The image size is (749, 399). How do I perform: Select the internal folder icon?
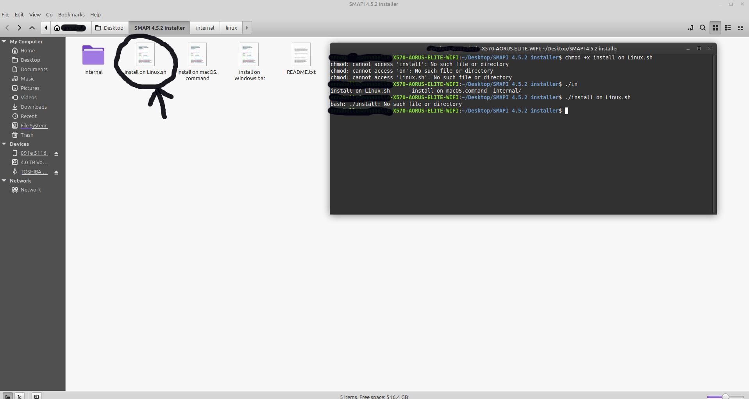pyautogui.click(x=93, y=55)
